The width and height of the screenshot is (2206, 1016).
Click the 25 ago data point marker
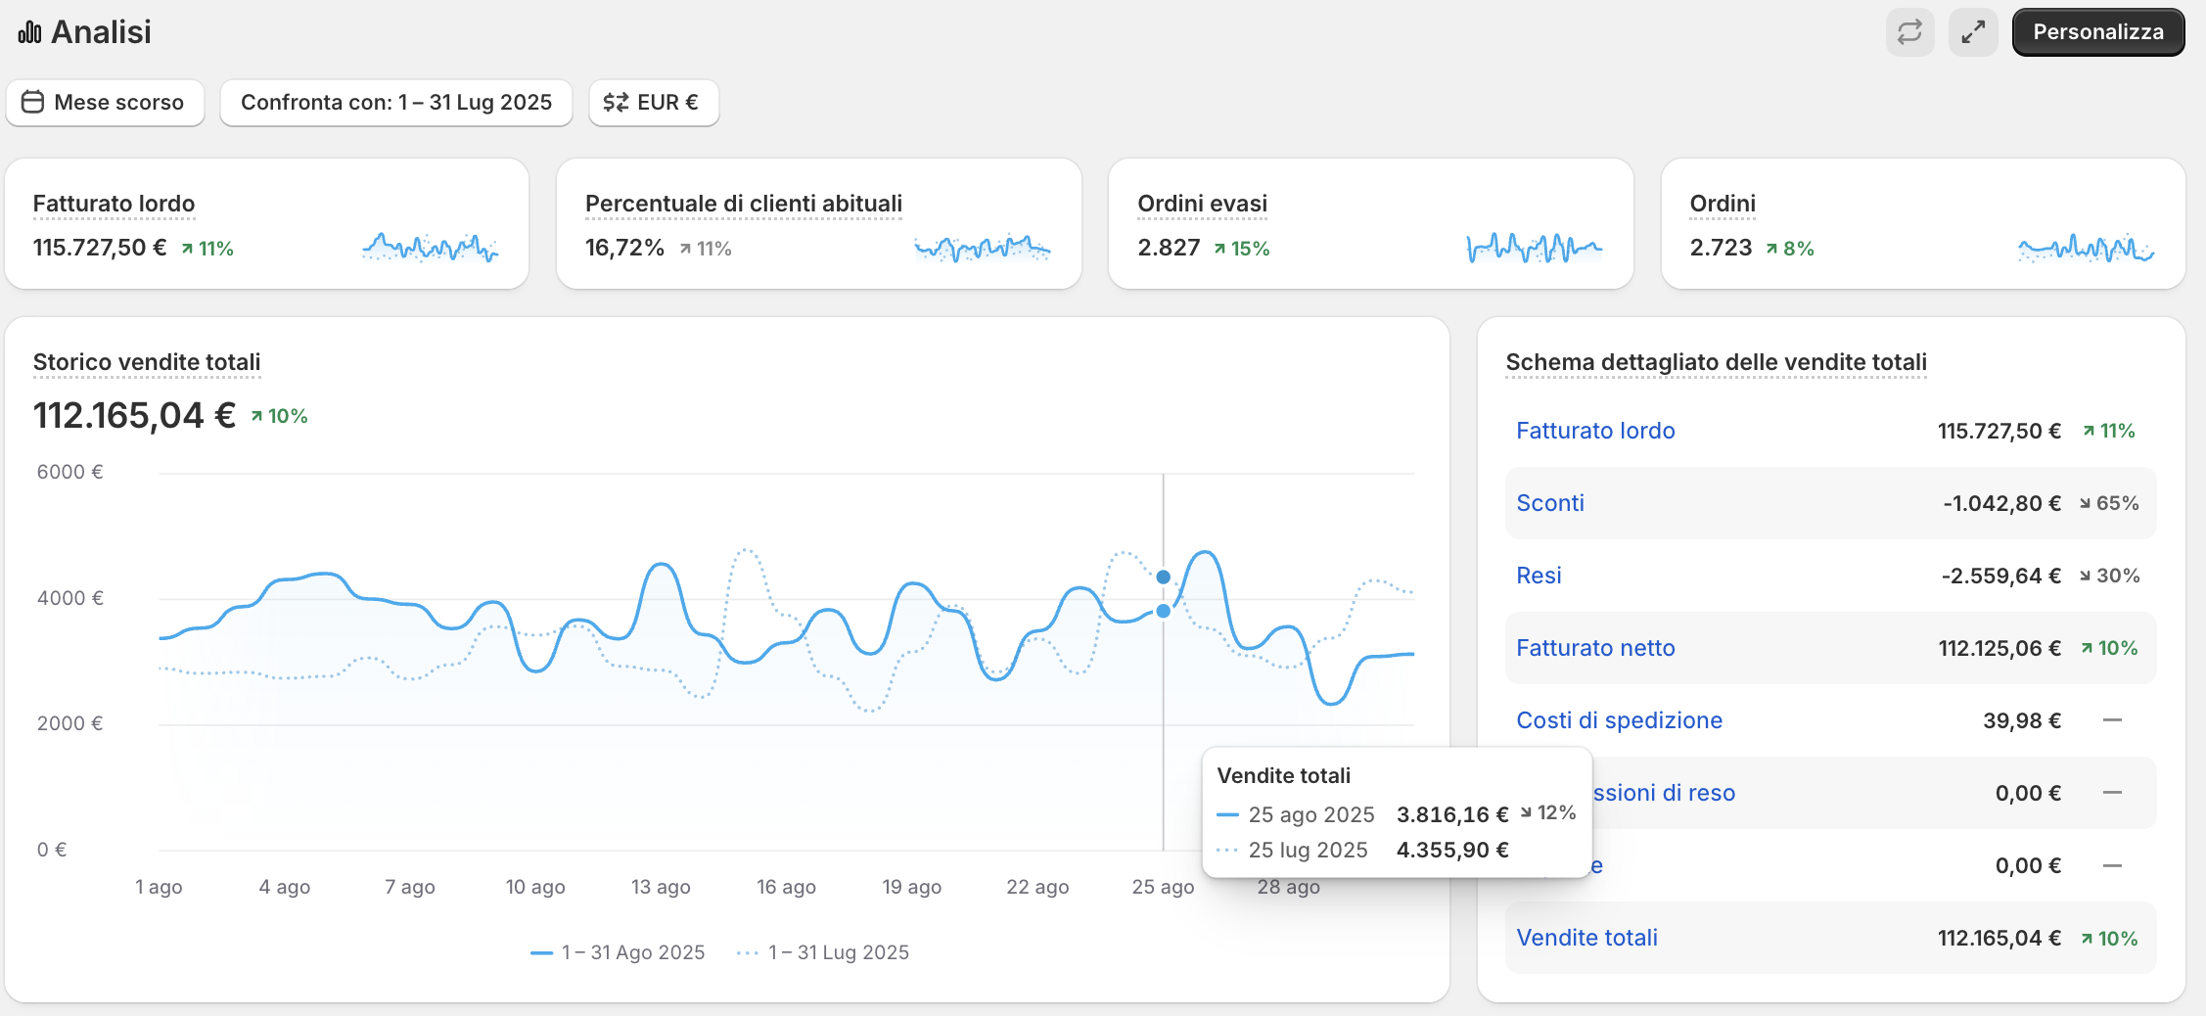[1164, 611]
